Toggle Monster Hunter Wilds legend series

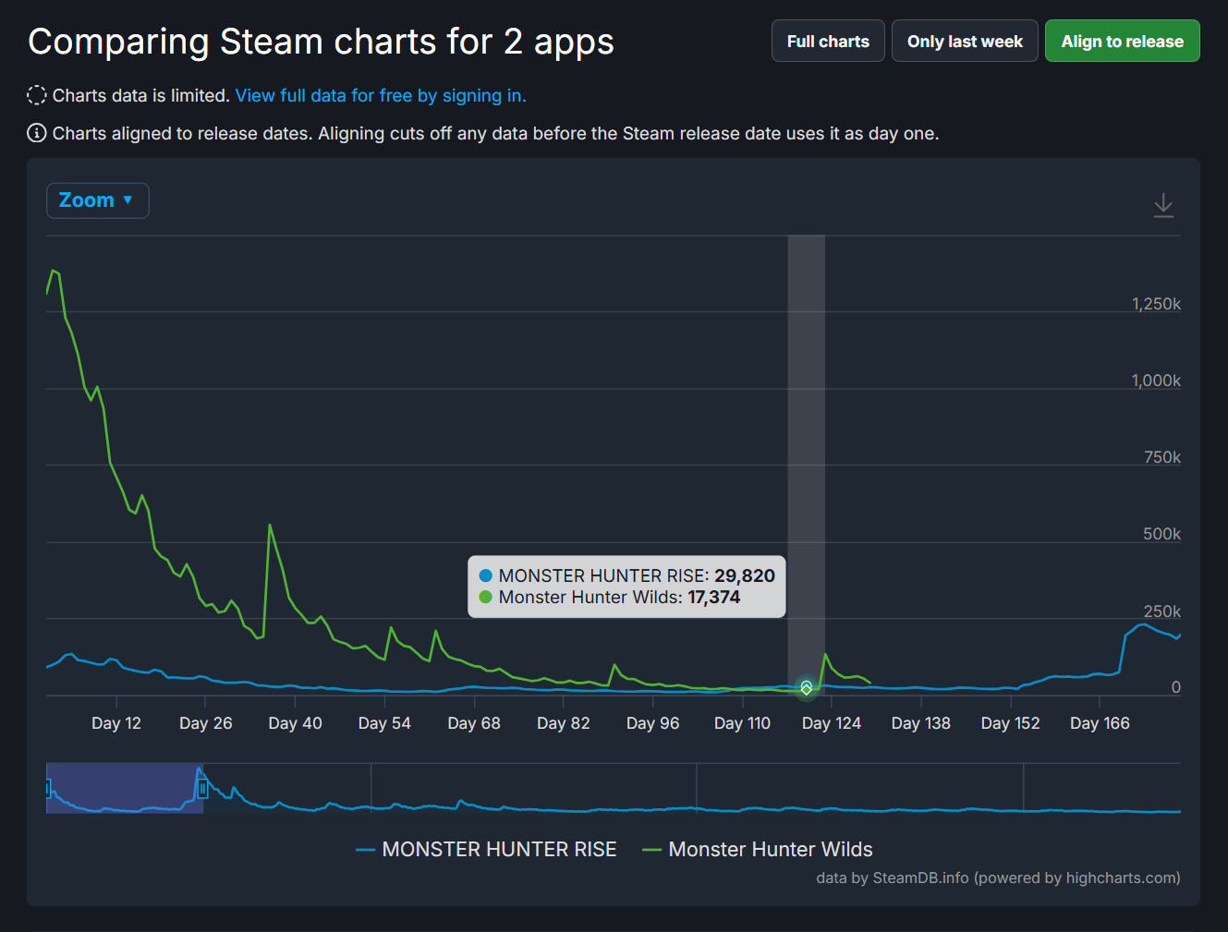coord(758,849)
